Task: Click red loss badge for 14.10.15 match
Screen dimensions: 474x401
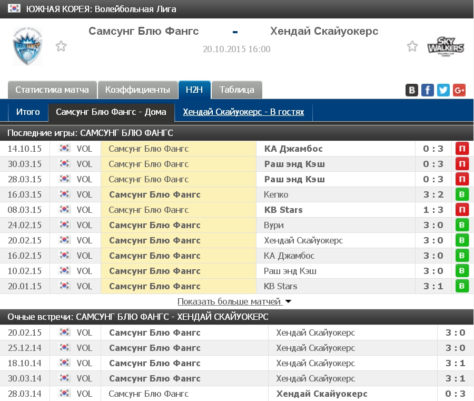Action: [462, 149]
